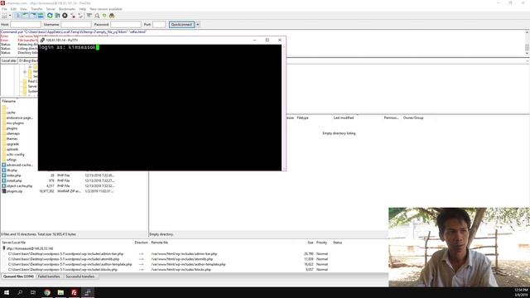Click inside the PuTTY terminal login prompt
Viewport: 530px width, 298px height.
70,47
